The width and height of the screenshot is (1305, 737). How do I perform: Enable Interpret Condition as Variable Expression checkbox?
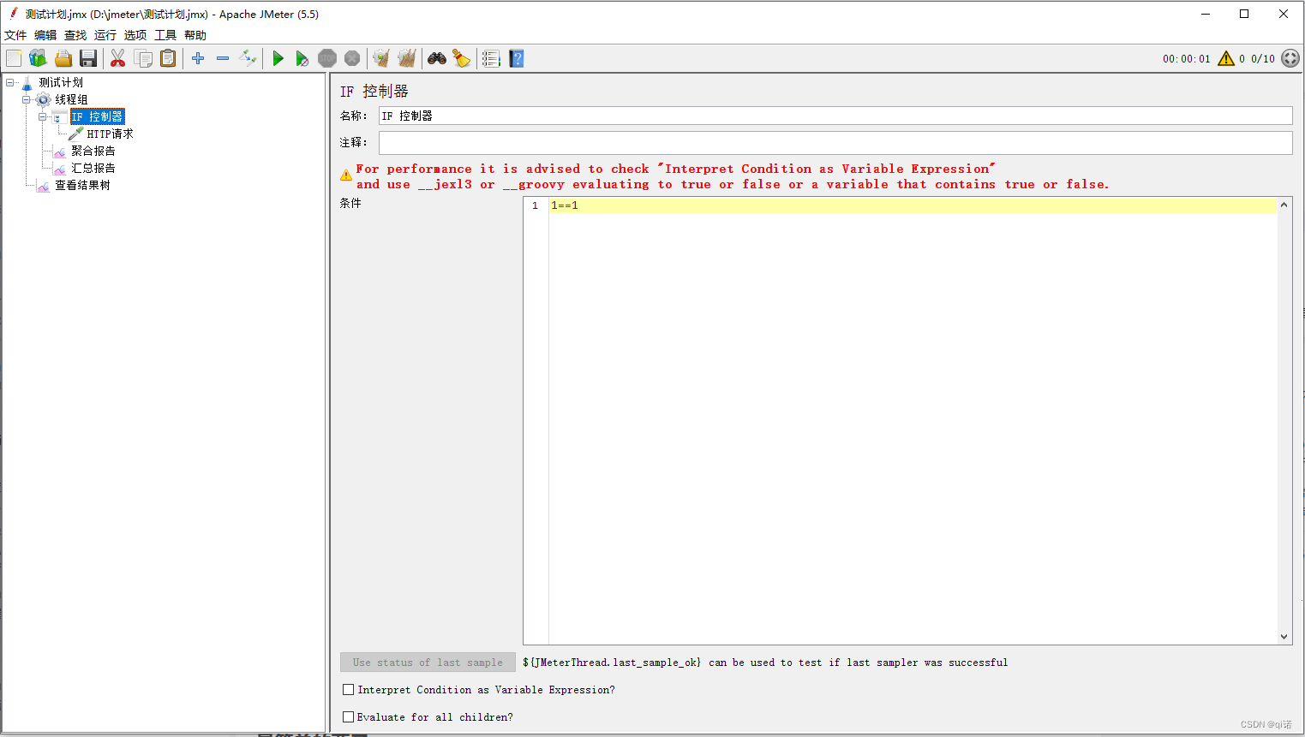pos(348,689)
